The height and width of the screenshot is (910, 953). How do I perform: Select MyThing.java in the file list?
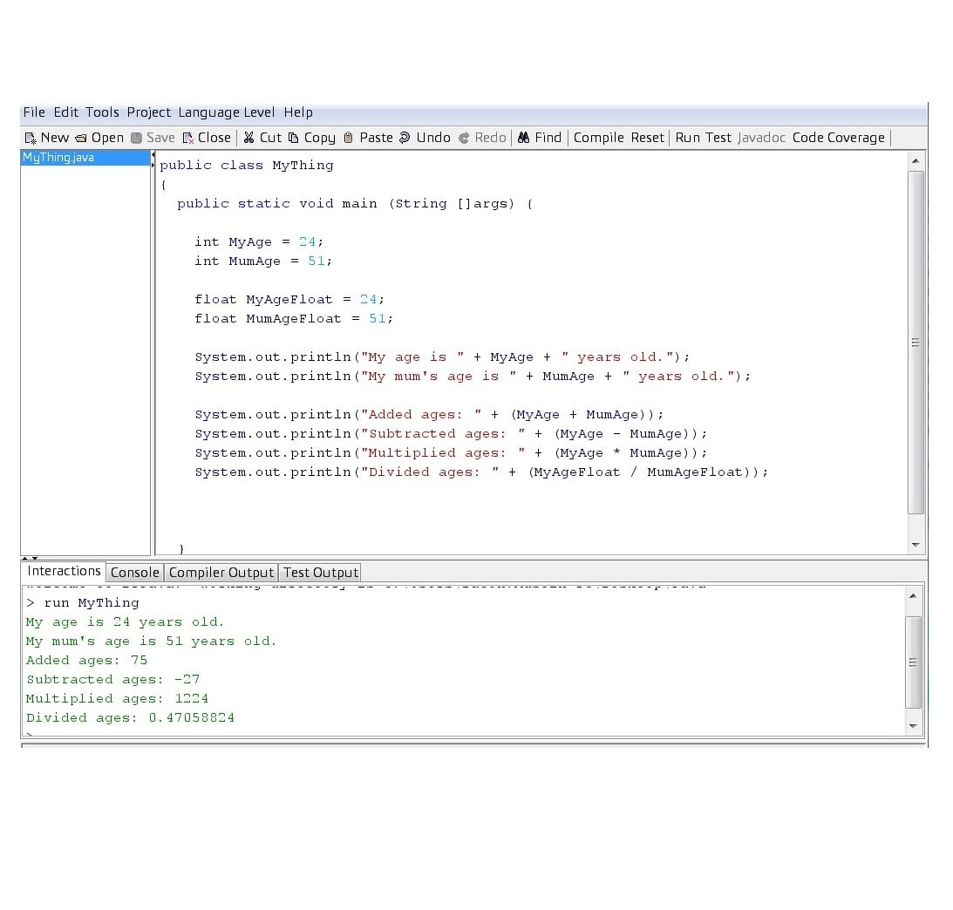point(85,158)
